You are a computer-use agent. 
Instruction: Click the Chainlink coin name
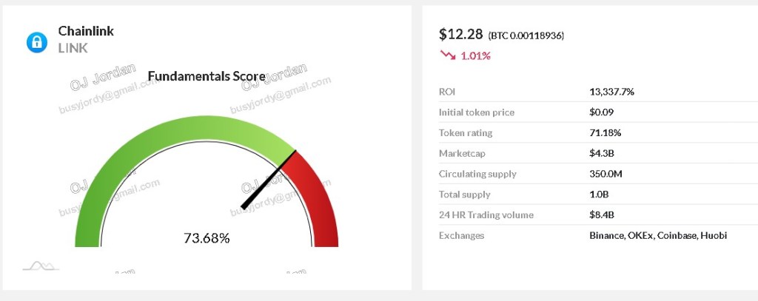tap(86, 31)
